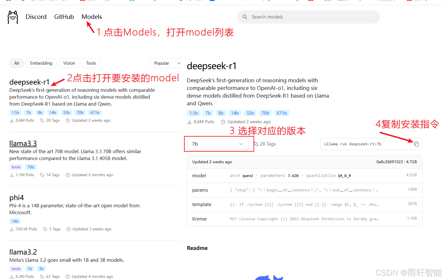Open the Models page from header
The width and height of the screenshot is (443, 280).
[92, 17]
